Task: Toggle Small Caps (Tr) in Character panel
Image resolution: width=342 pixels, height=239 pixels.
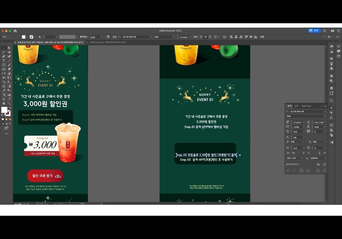Action: [294, 153]
